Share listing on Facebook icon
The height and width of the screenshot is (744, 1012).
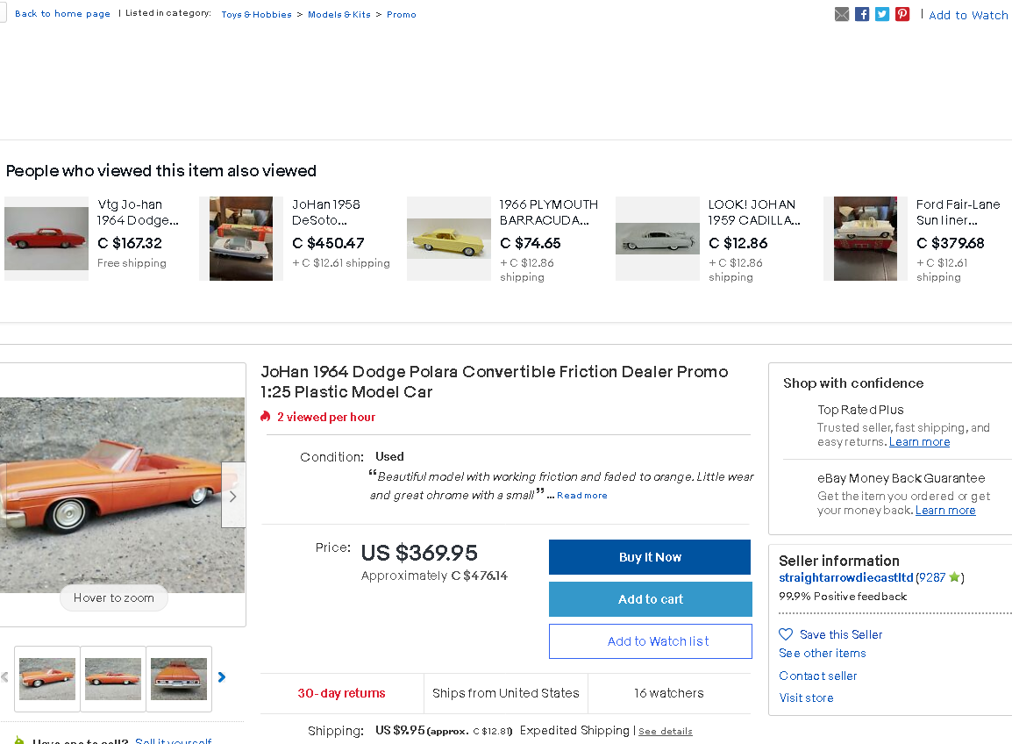(x=862, y=14)
